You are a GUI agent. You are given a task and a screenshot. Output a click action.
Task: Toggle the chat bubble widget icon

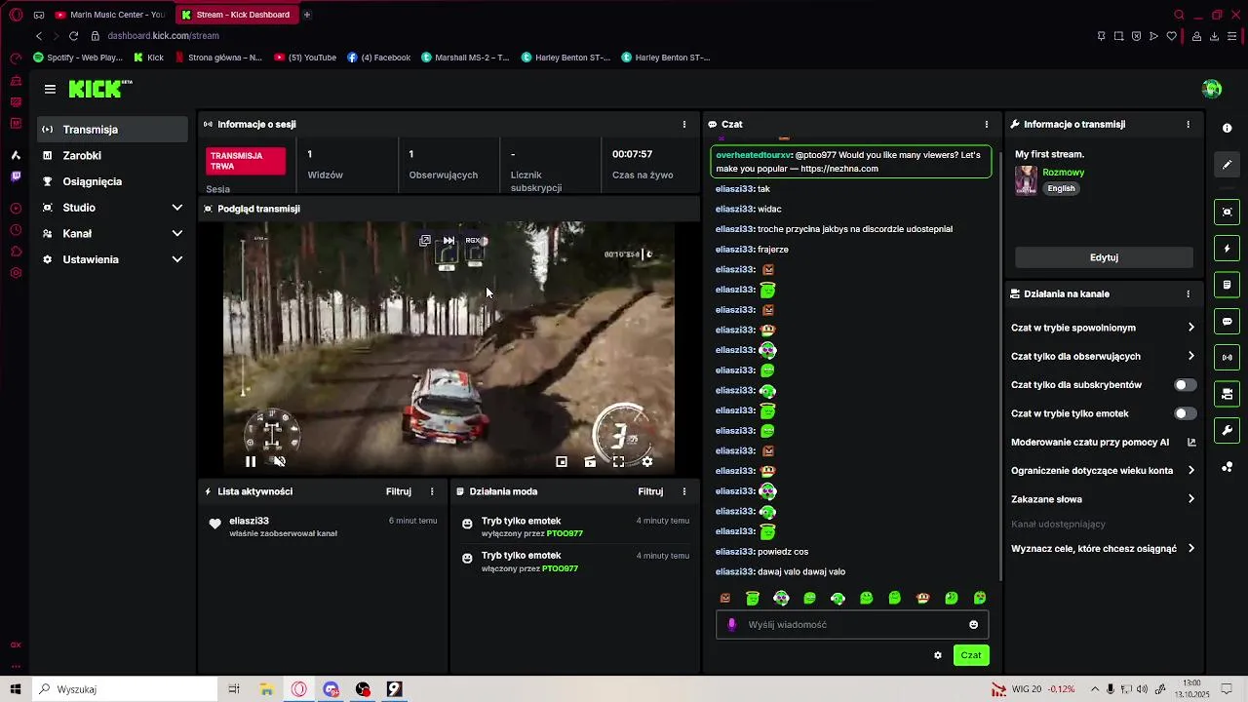1227,322
